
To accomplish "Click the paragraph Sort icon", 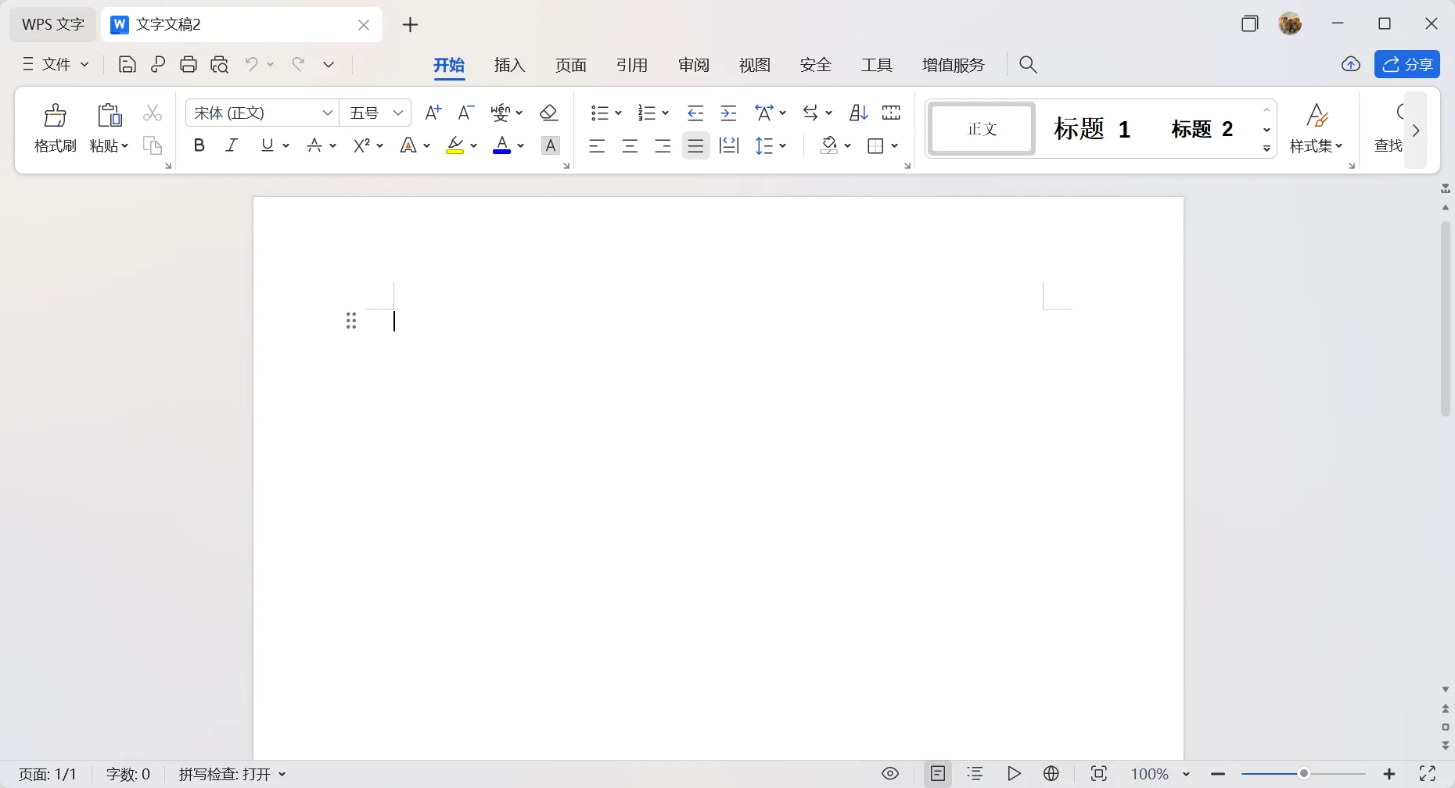I will (x=857, y=113).
